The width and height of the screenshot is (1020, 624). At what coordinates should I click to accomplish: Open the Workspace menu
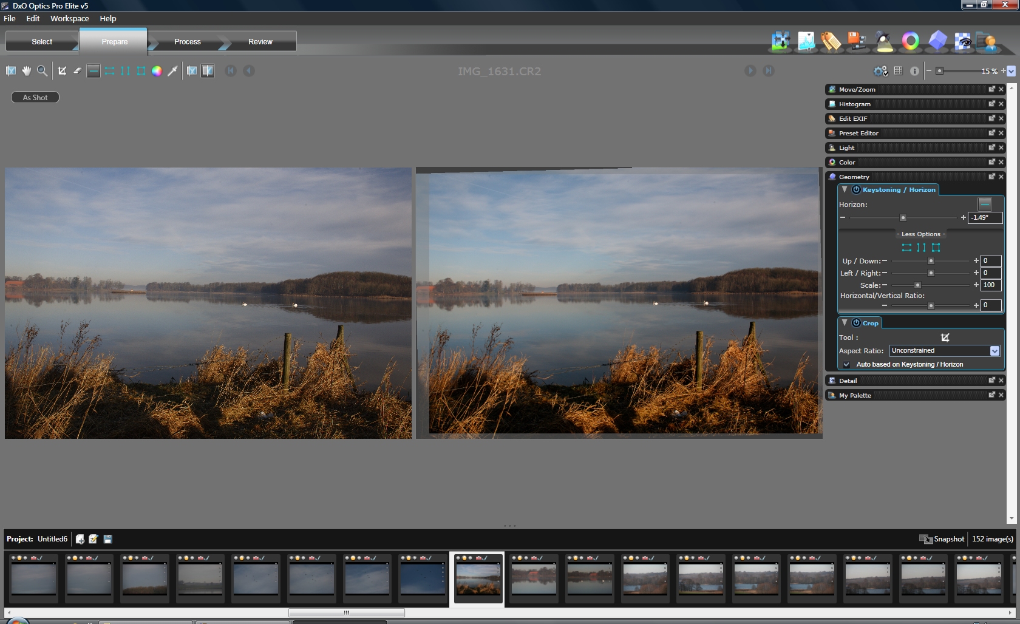click(x=69, y=19)
